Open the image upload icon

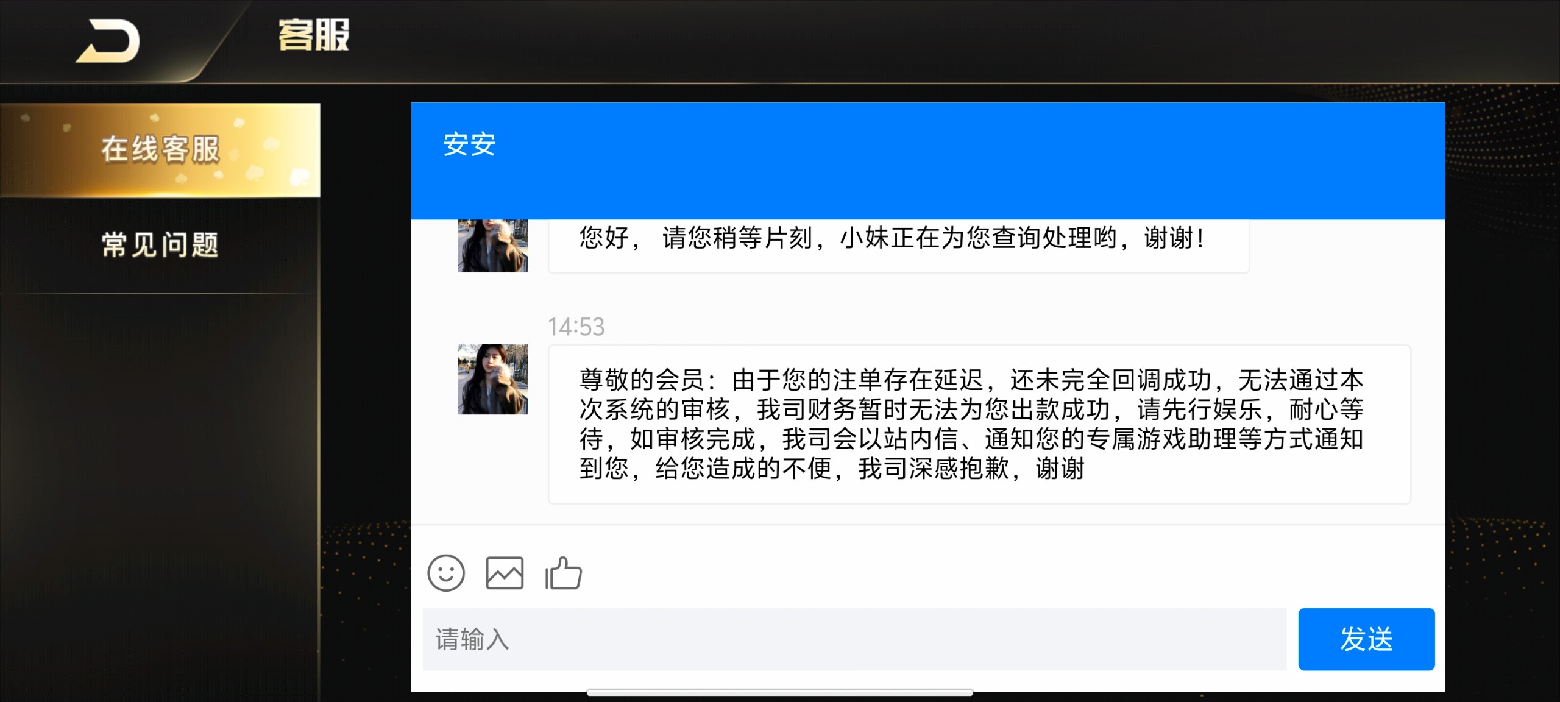(505, 573)
